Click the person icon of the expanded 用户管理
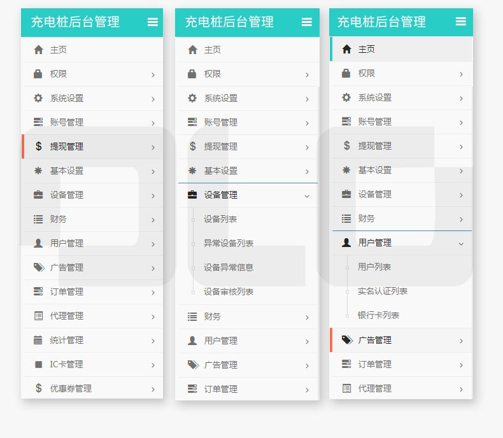The height and width of the screenshot is (438, 503). click(x=346, y=243)
